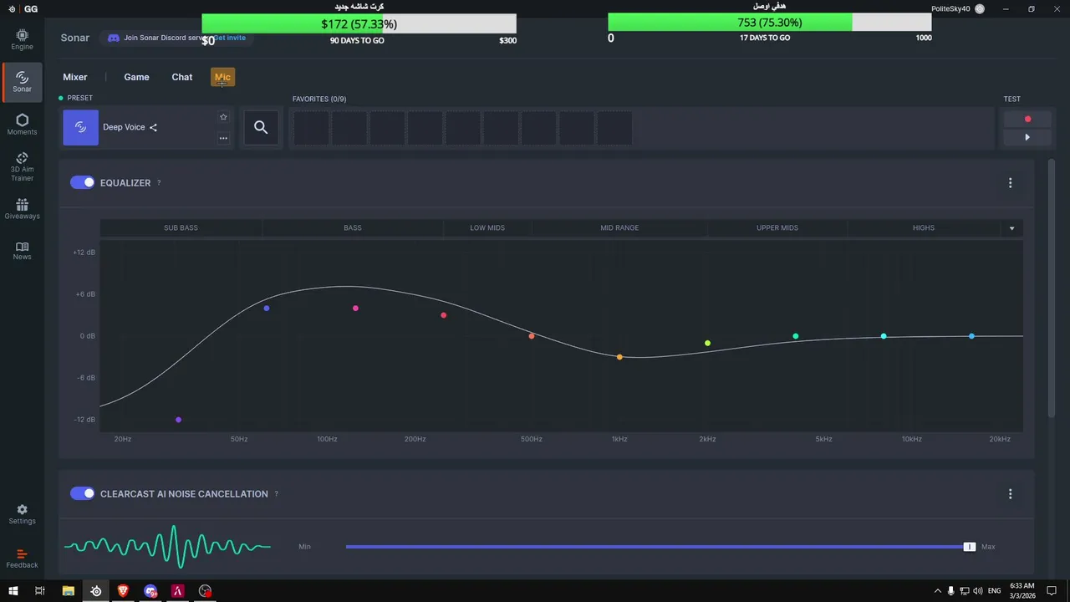1070x602 pixels.
Task: Click the Get invite link
Action: [x=230, y=38]
